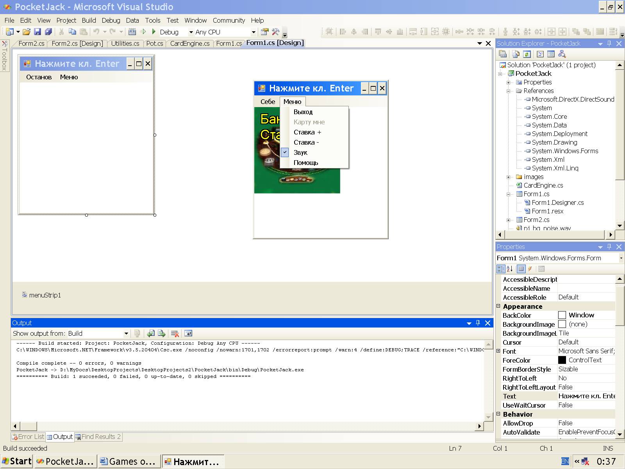Click the black ForeColor swatch

point(562,360)
